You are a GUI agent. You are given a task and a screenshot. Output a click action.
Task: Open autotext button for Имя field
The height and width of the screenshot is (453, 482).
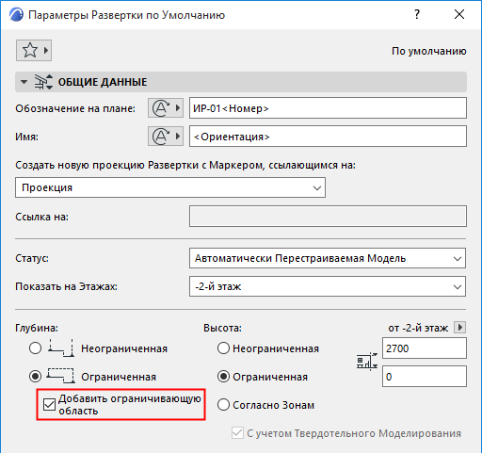[x=166, y=137]
